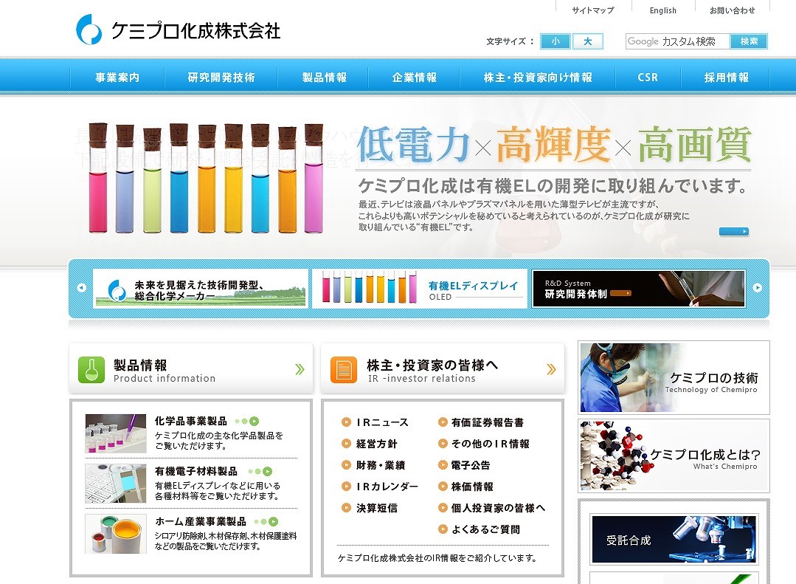This screenshot has height=584, width=796.
Task: Open the ケミプロの技術 side banner
Action: pyautogui.click(x=674, y=377)
